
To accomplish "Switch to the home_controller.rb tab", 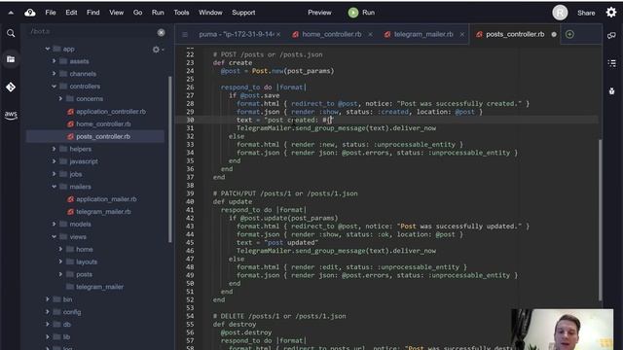I will 332,35.
